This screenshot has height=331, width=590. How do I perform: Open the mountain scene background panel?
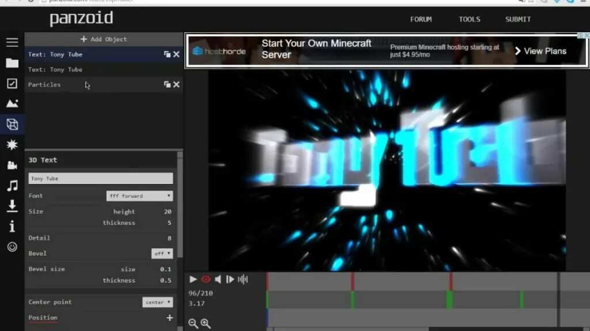[x=12, y=103]
